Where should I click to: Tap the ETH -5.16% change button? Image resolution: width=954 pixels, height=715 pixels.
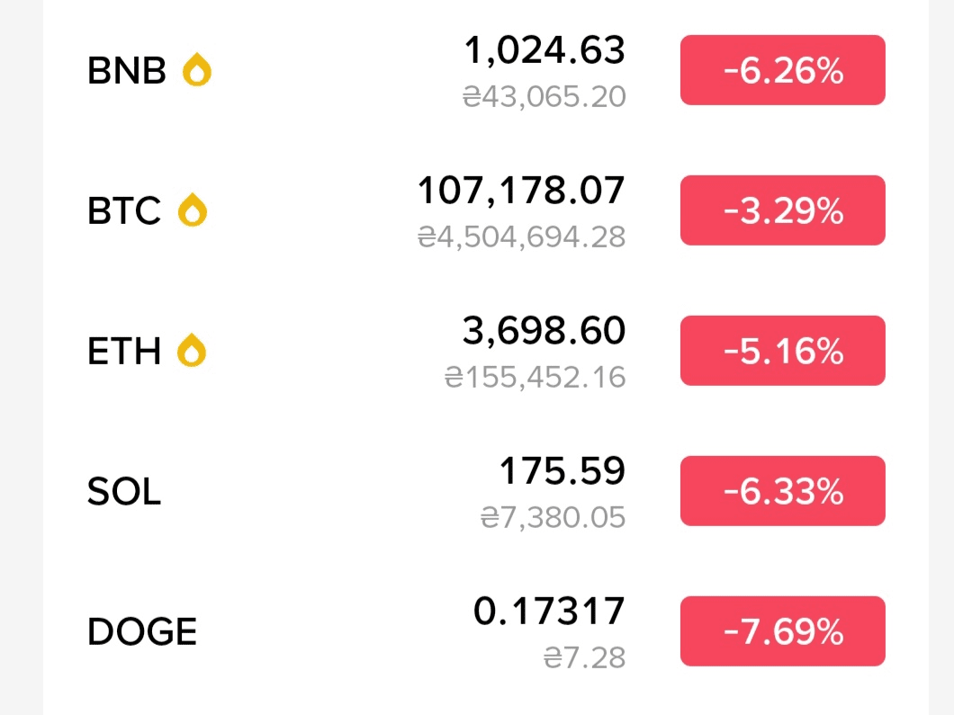click(x=782, y=351)
